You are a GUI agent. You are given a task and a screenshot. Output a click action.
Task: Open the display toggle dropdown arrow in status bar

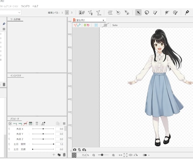click(x=149, y=155)
